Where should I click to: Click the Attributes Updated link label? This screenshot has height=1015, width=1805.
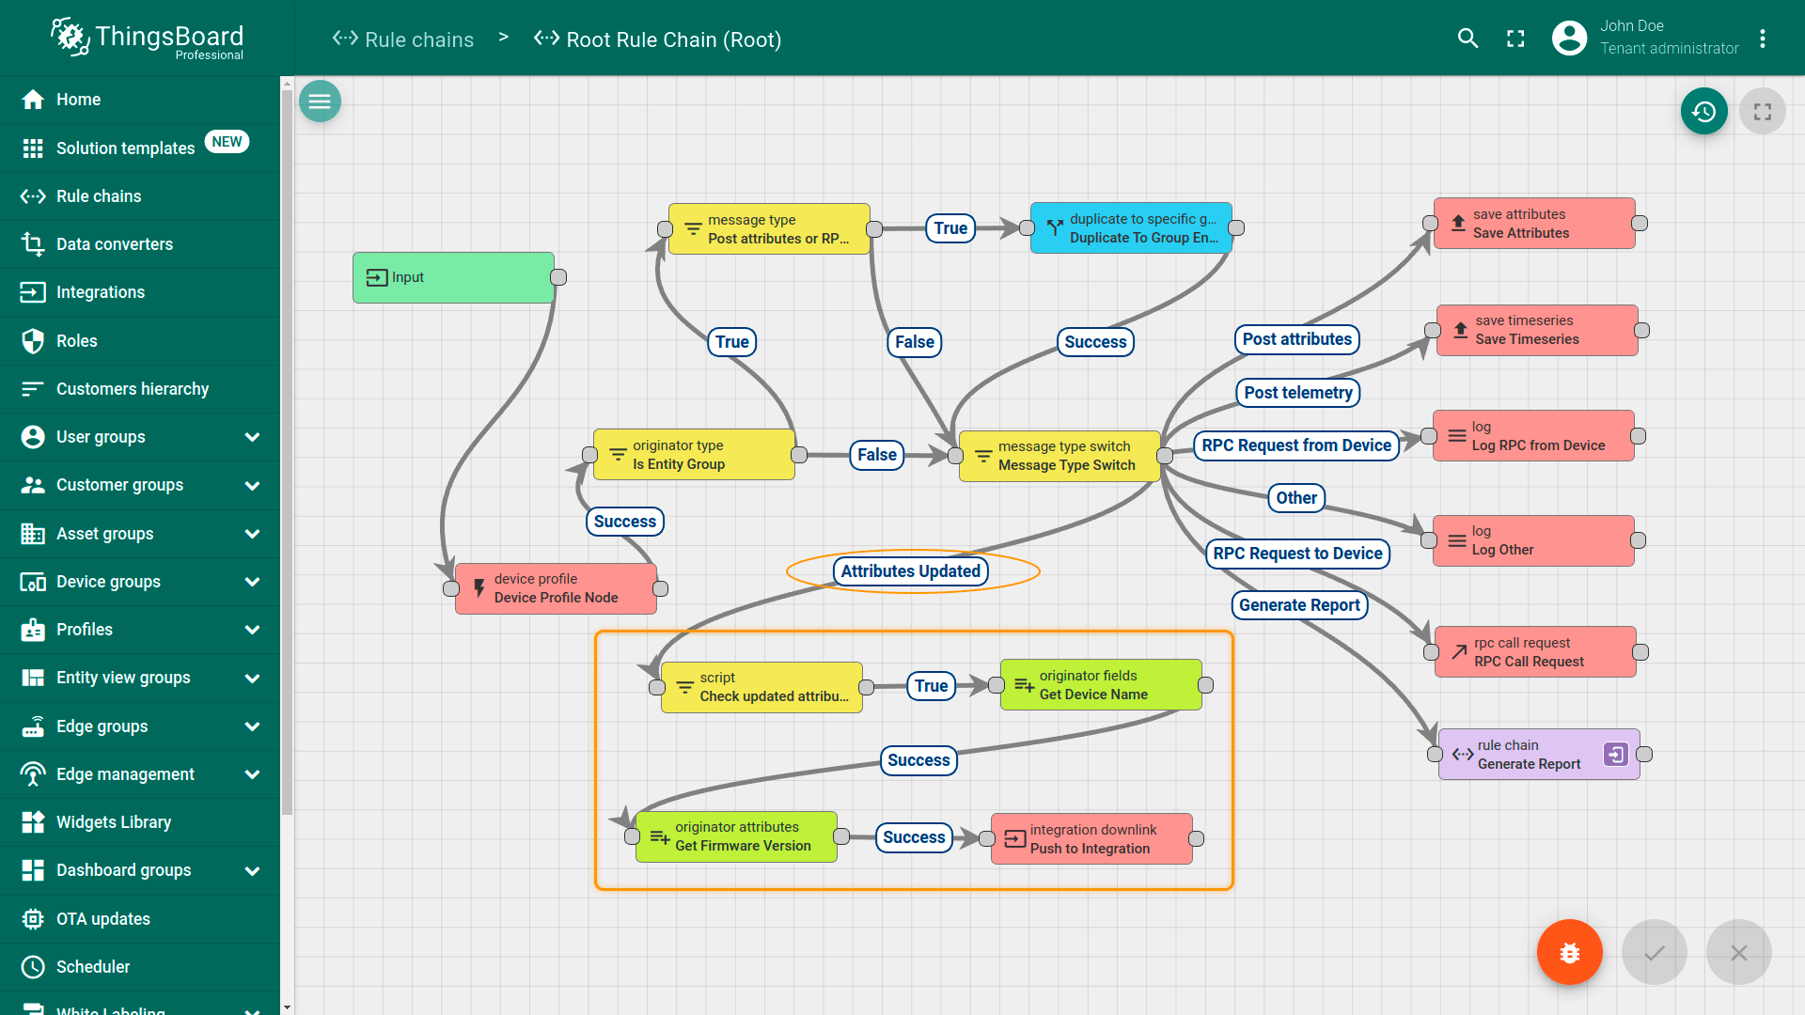pyautogui.click(x=910, y=571)
